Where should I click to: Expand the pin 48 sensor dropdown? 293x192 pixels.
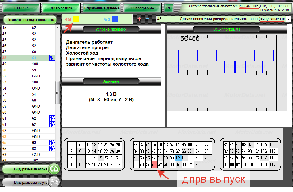click(288, 19)
